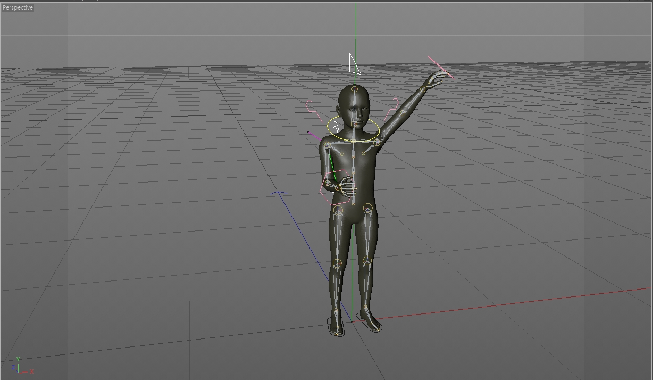The height and width of the screenshot is (380, 653).
Task: Click the Perspective viewport label
Action: [x=18, y=7]
